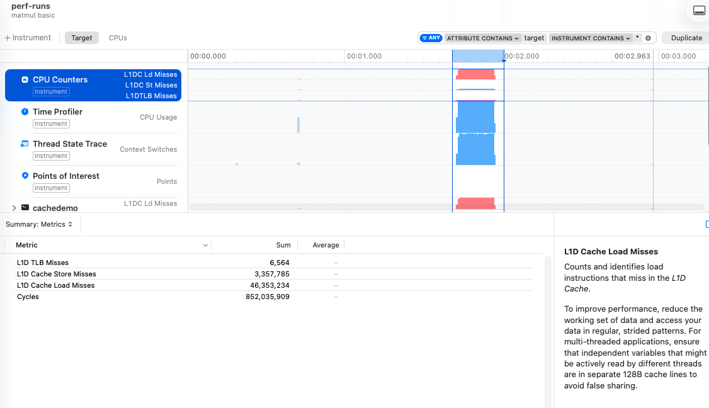Click the L1DTLB Misses lane label
This screenshot has width=709, height=408.
[151, 96]
